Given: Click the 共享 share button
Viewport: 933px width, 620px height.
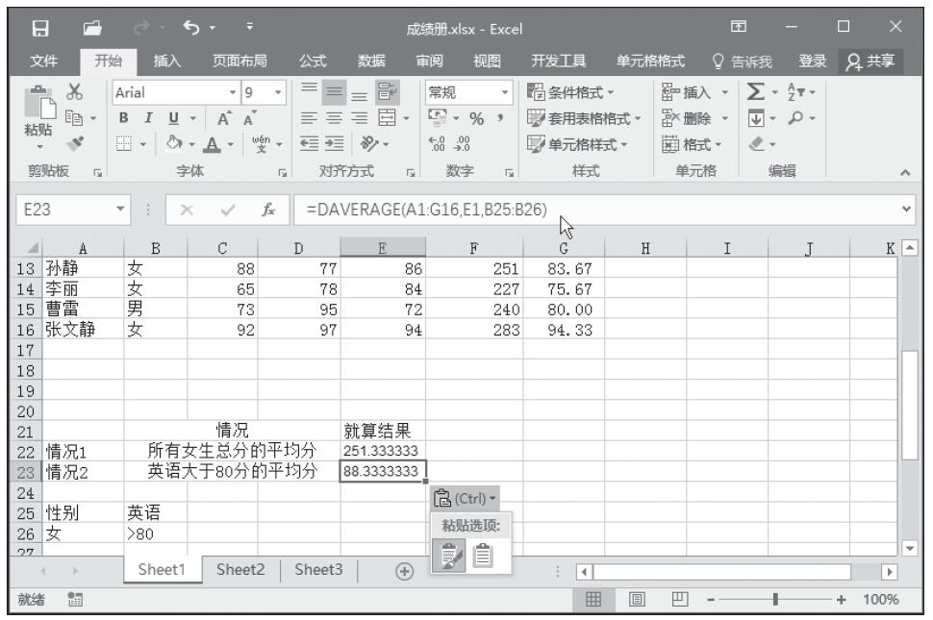Looking at the screenshot, I should [x=867, y=62].
